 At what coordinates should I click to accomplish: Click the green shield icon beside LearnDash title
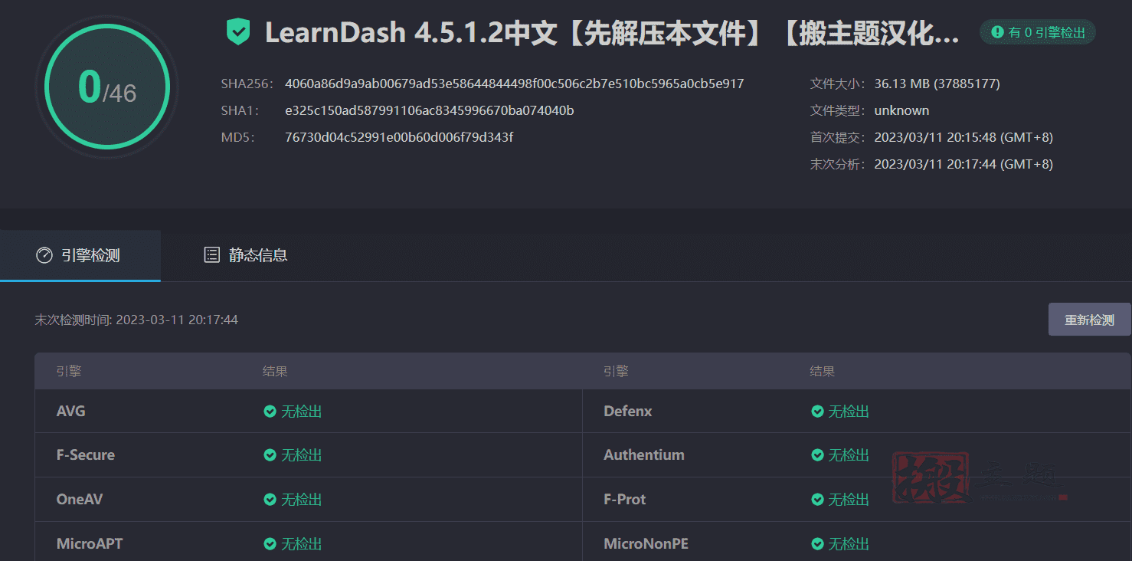(238, 32)
